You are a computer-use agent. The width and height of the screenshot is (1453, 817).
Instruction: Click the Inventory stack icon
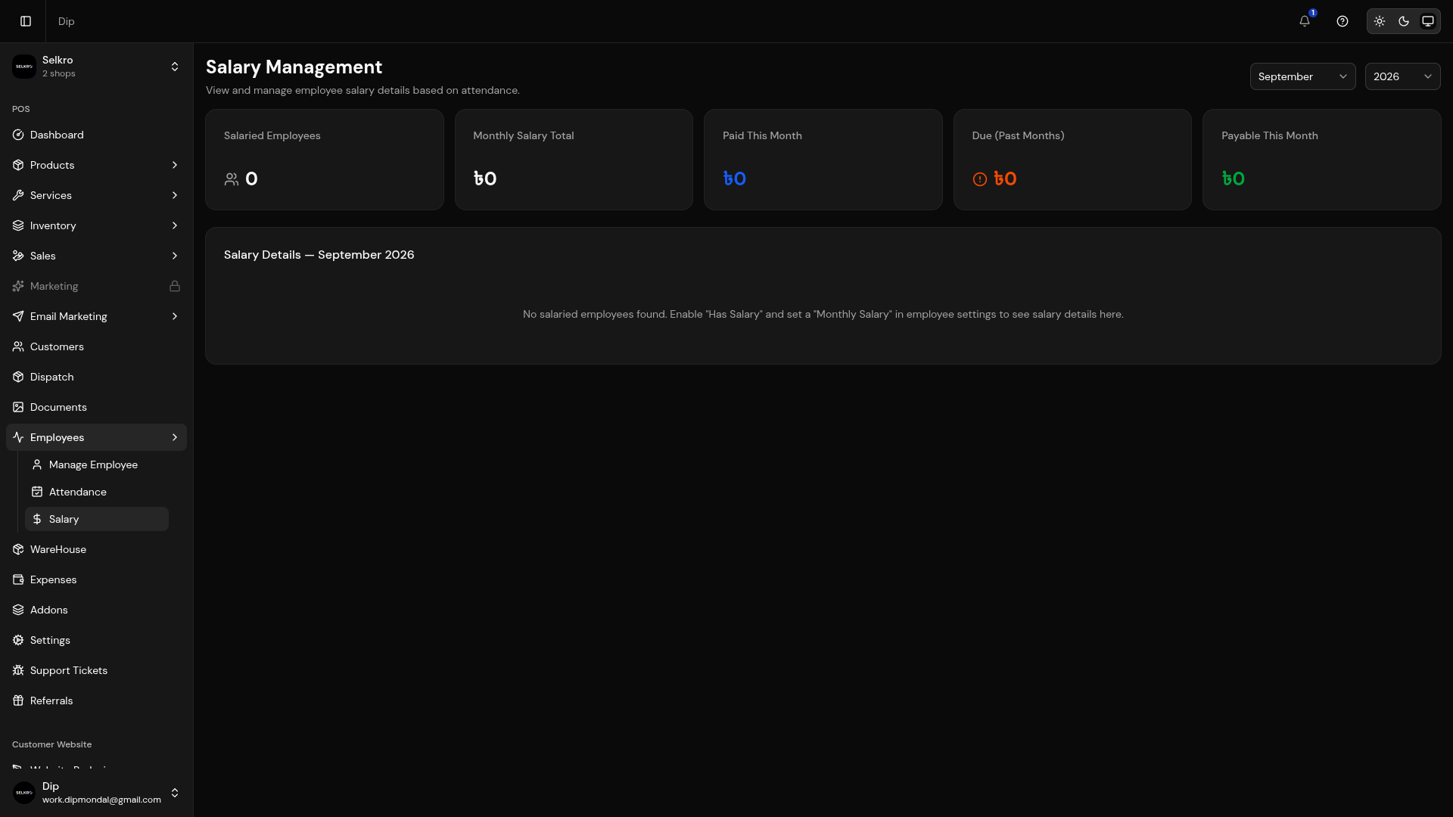pos(18,225)
